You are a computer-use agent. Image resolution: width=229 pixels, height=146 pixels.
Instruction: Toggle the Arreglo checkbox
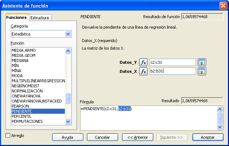pos(8,135)
